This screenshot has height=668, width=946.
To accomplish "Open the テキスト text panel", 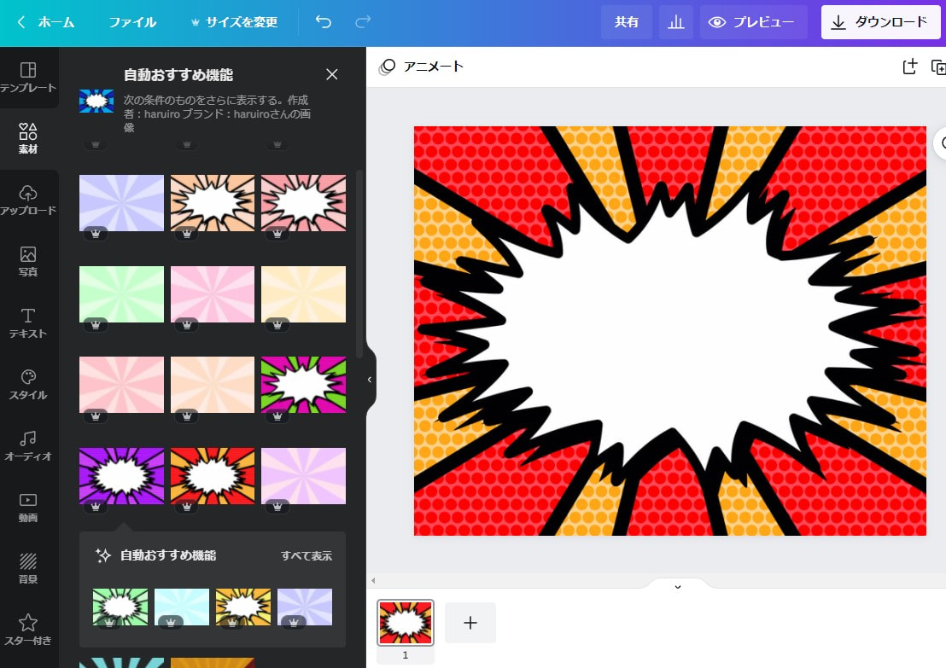I will click(28, 324).
